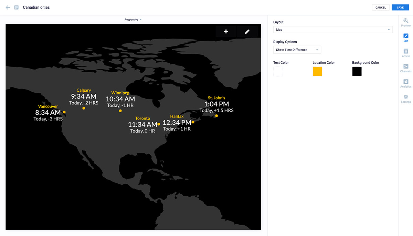Click the plus icon on the map
The height and width of the screenshot is (236, 413).
click(x=226, y=31)
